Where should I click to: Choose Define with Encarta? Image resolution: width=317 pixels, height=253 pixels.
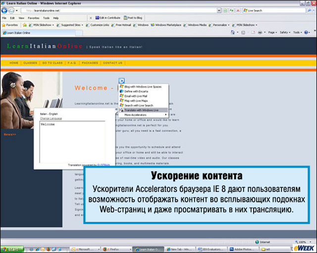point(143,91)
